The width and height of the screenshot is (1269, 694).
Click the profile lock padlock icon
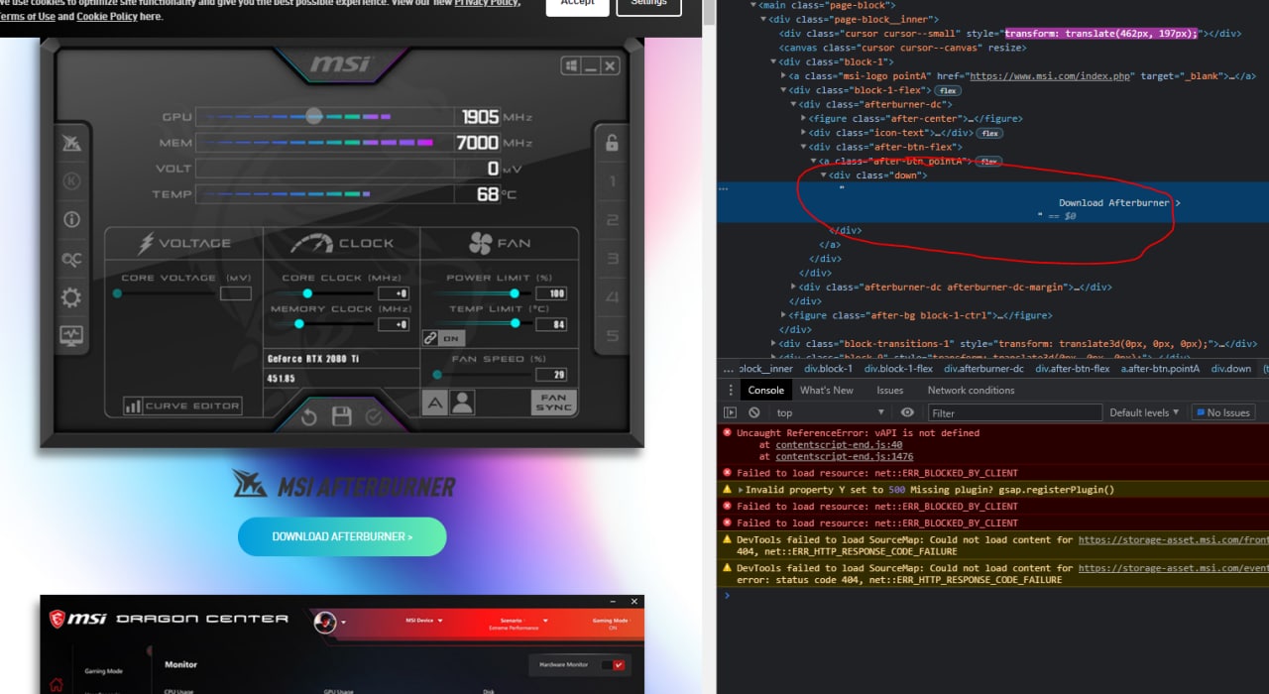coord(612,143)
